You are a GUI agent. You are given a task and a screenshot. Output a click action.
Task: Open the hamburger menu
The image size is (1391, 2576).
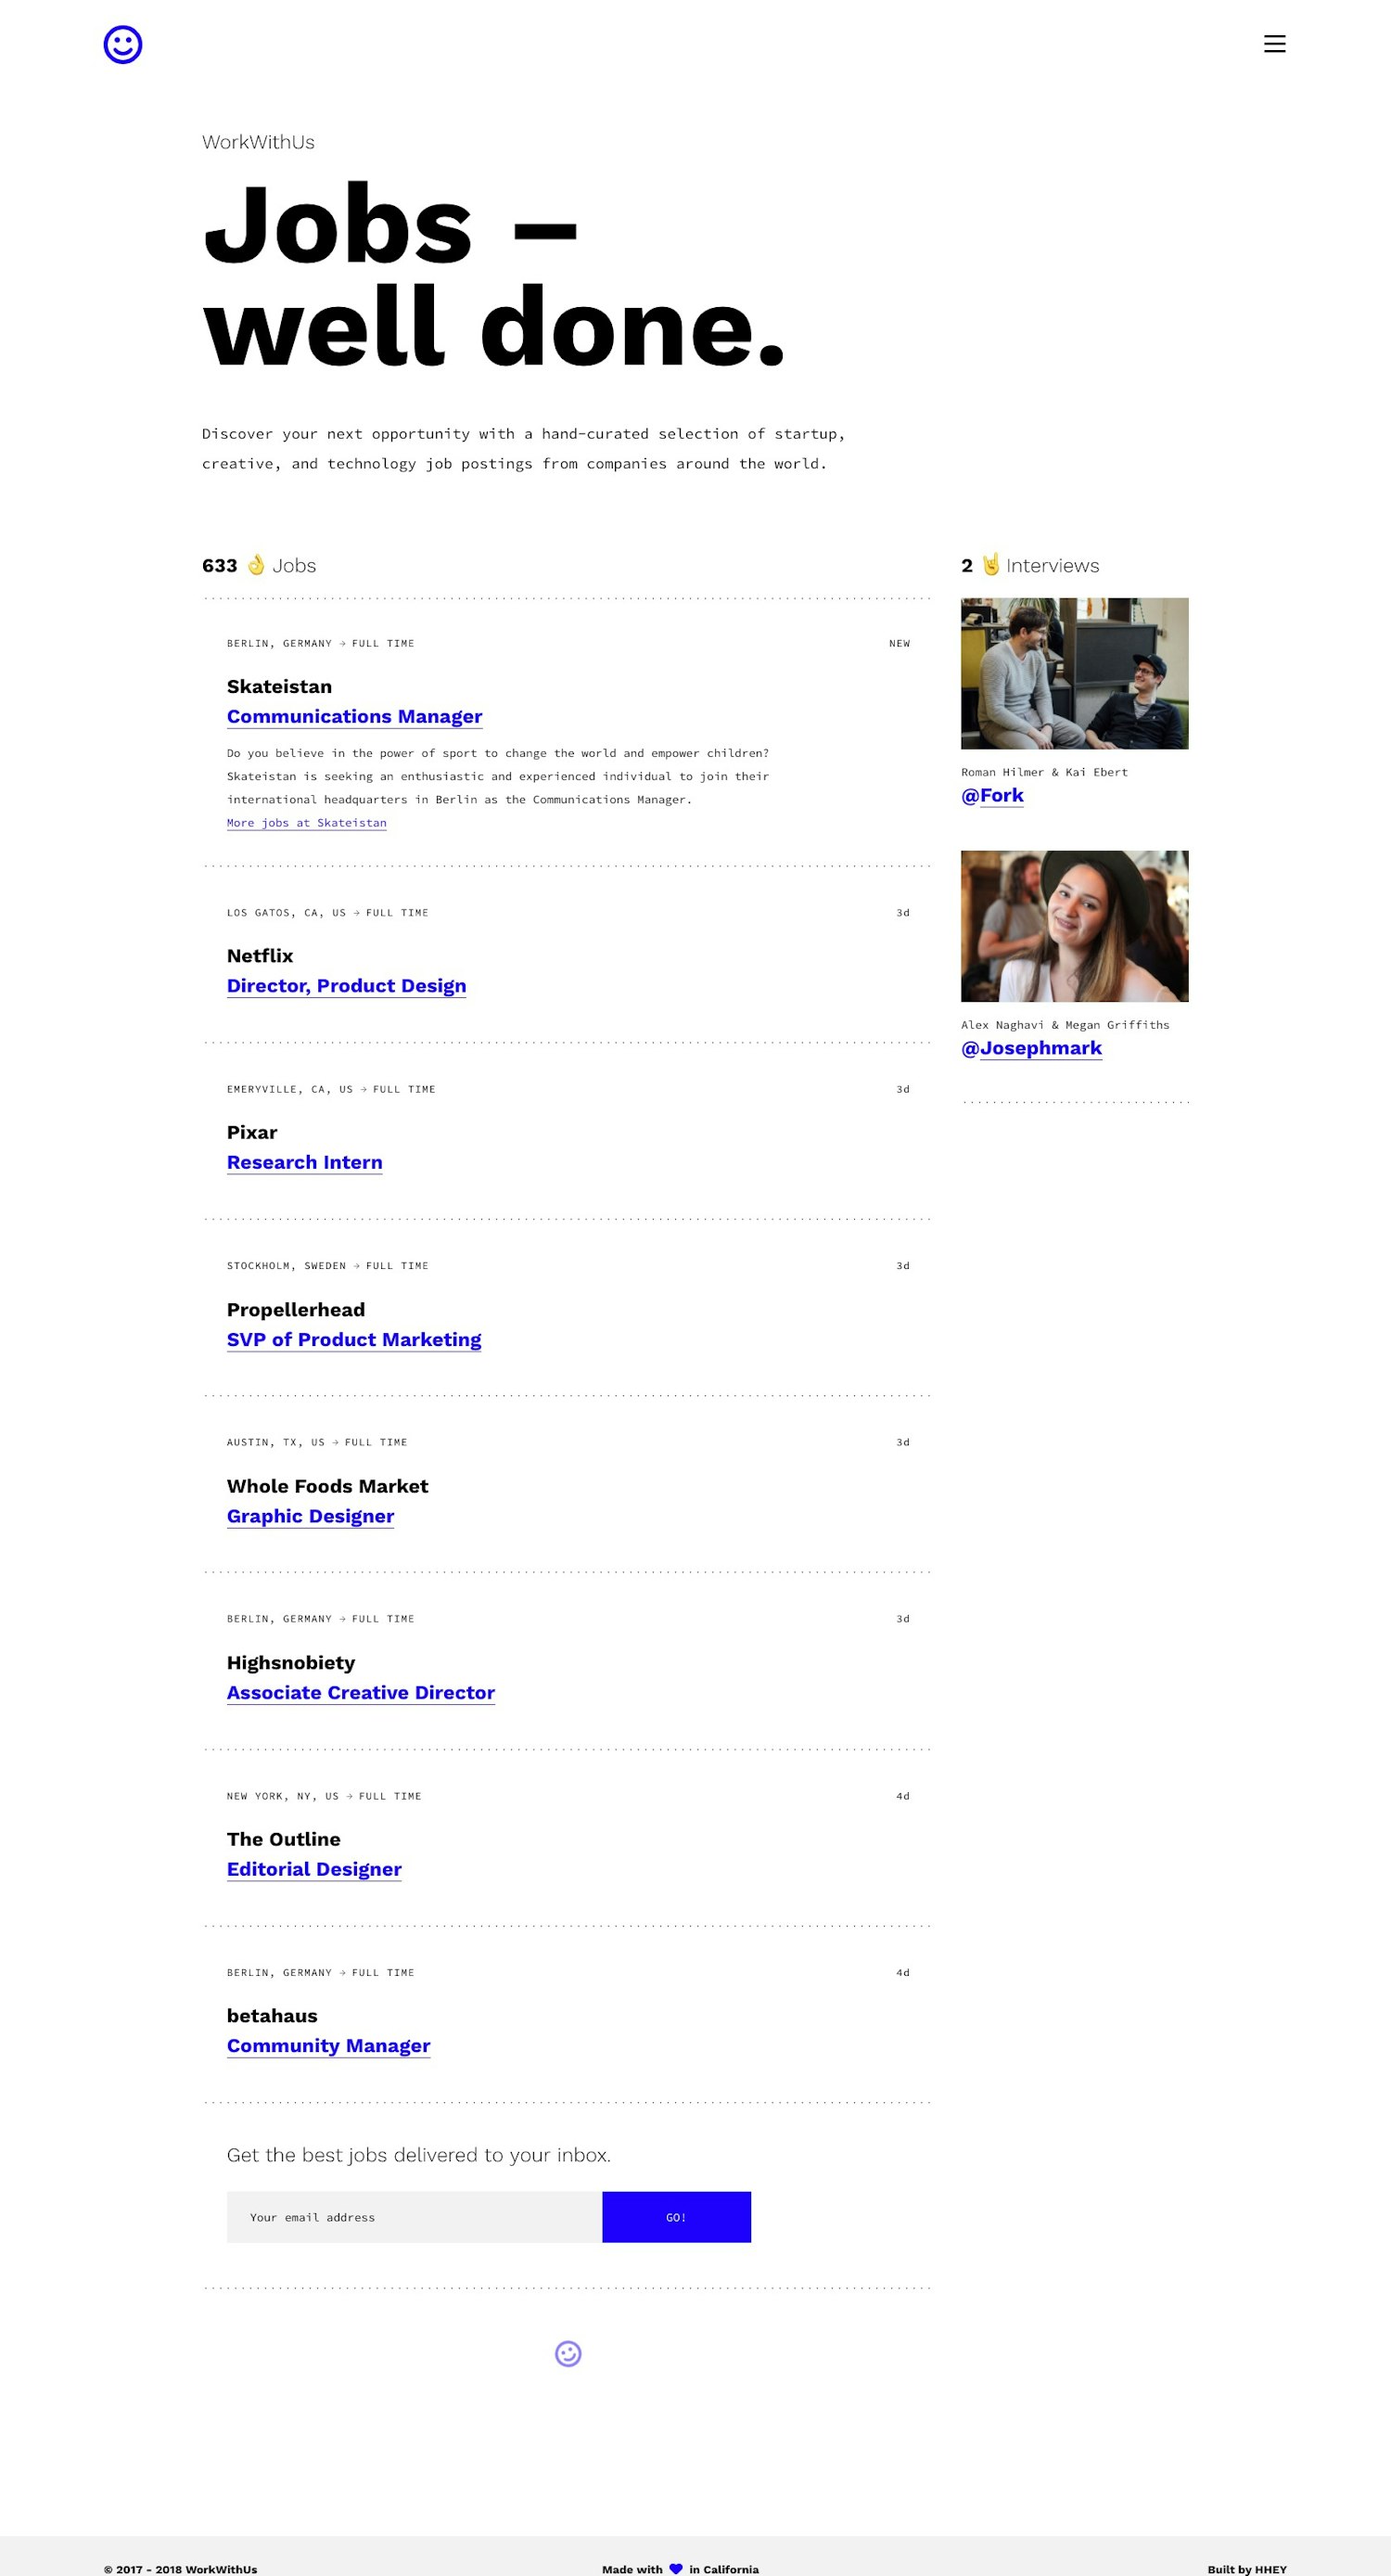point(1274,44)
